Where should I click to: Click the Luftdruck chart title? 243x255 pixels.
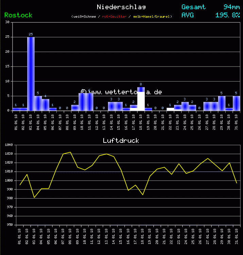121,140
